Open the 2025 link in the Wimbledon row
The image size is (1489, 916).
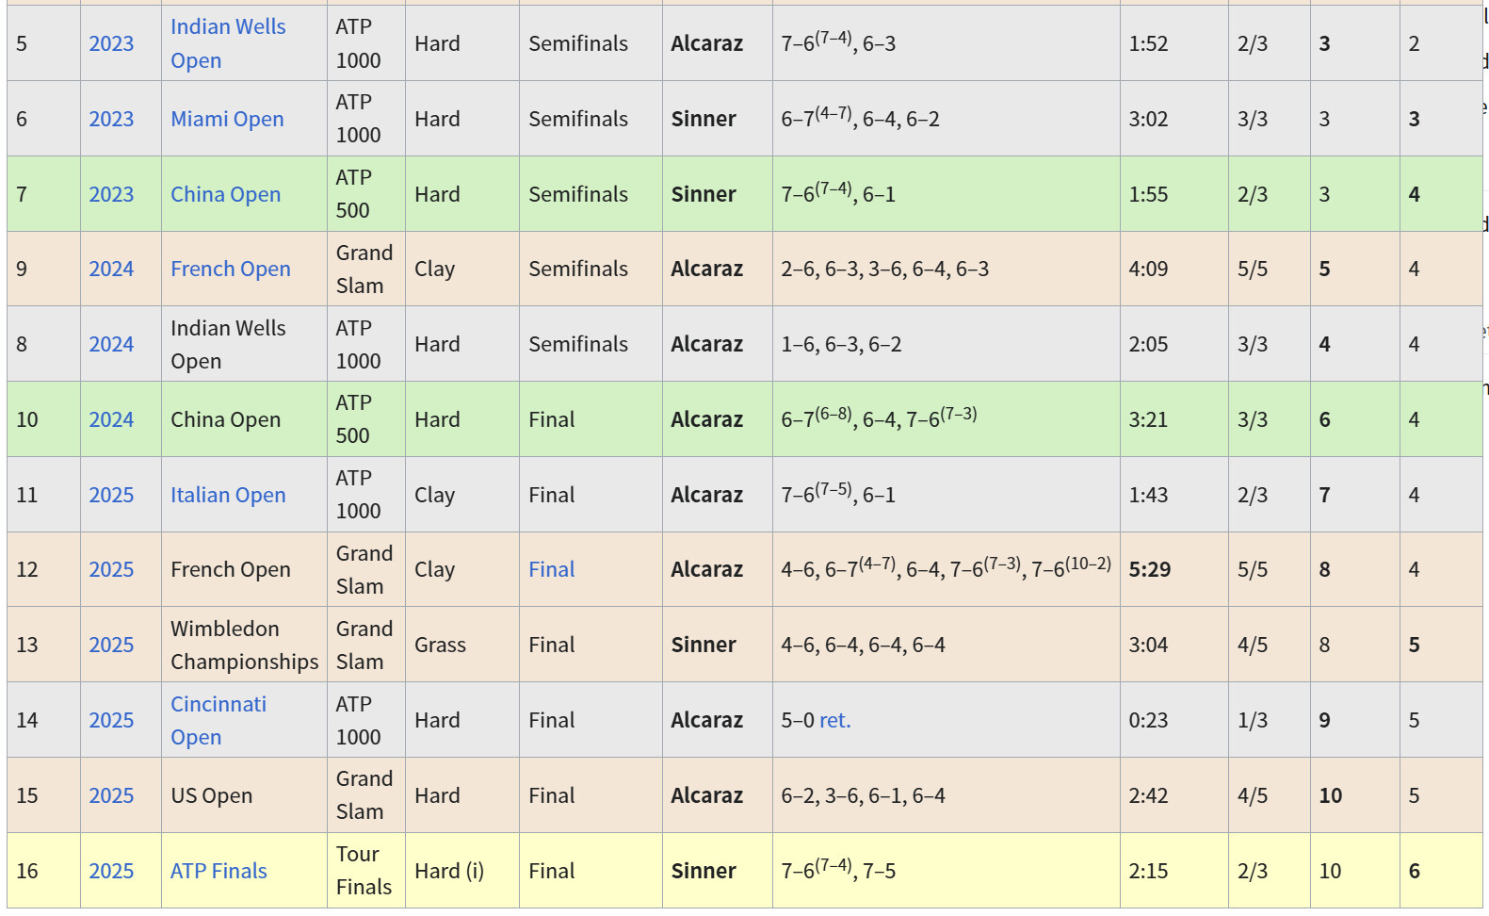[111, 645]
